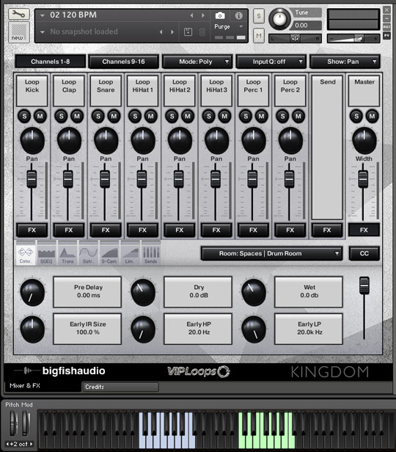This screenshot has height=452, width=396.
Task: Open FX for Loop HiHat 2 channel
Action: pos(180,230)
